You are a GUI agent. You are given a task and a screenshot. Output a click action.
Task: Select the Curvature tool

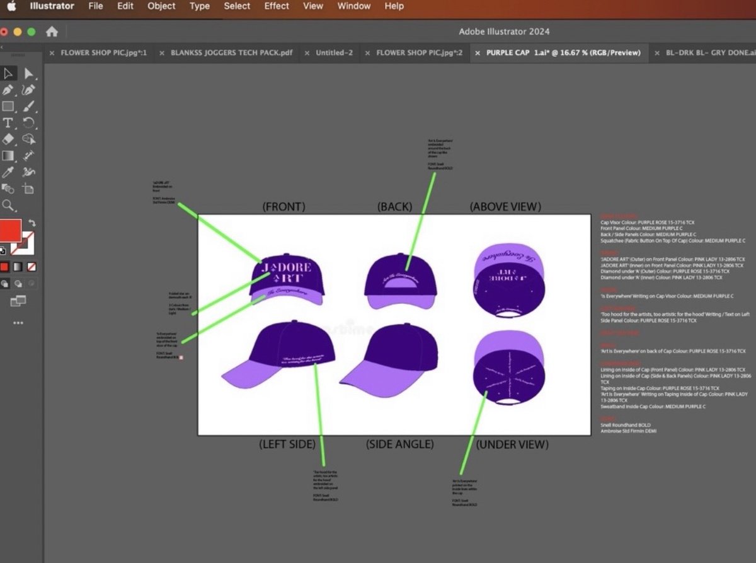28,90
